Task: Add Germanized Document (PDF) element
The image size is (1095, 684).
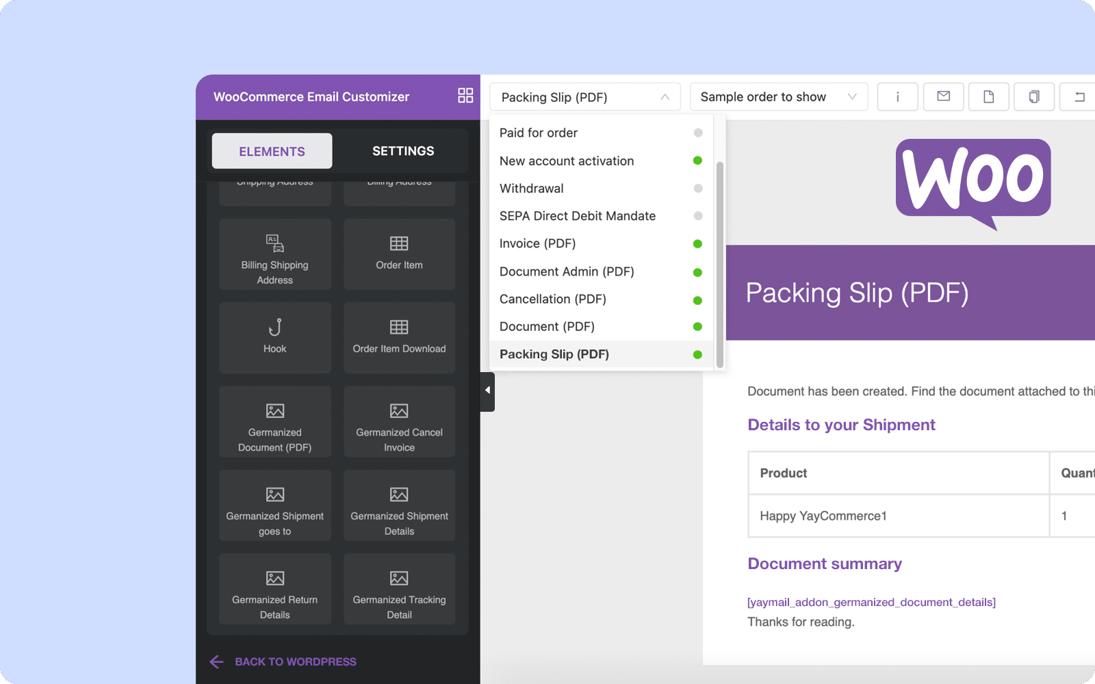Action: coord(275,421)
